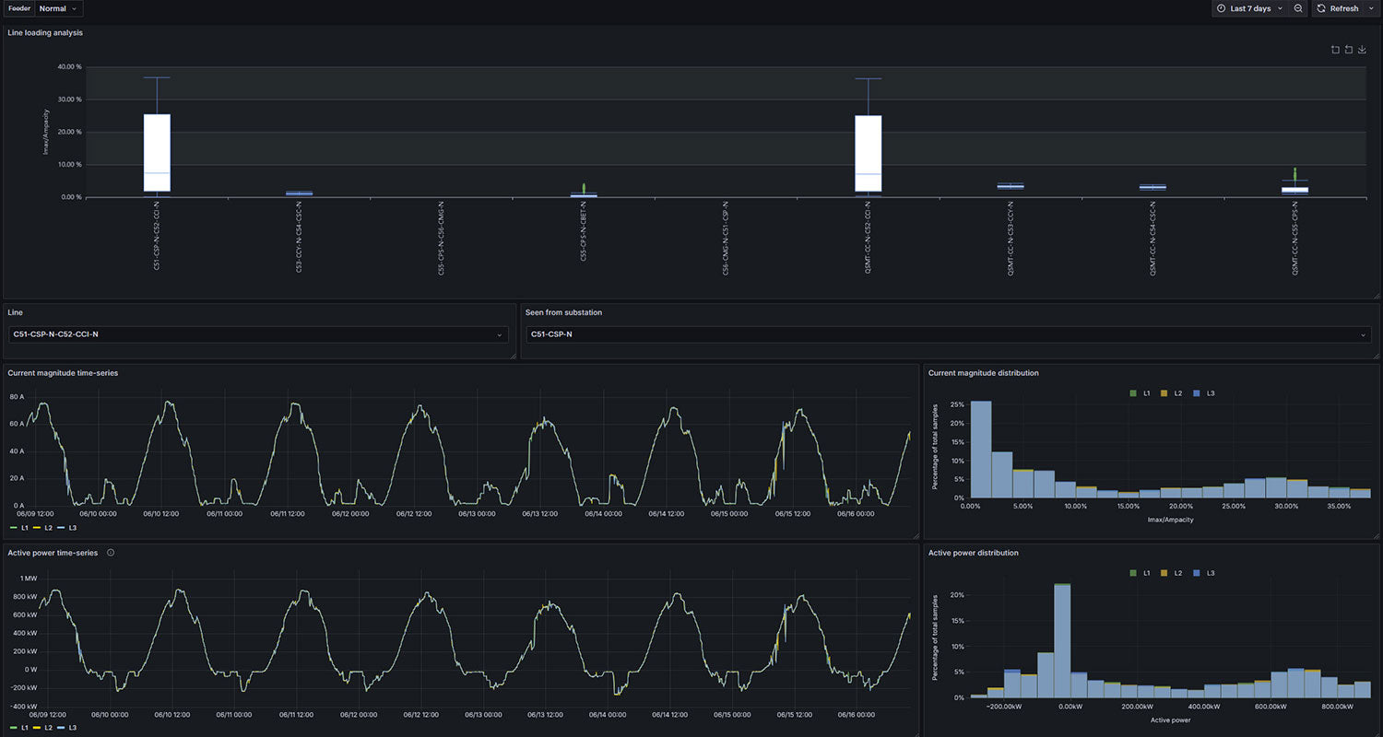This screenshot has width=1383, height=737.
Task: Click the Current magnitude distribution panel title
Action: pos(983,373)
